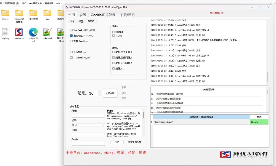The width and height of the screenshot is (276, 166).
Task: Check the 配图_4 option
Action: tap(113, 69)
